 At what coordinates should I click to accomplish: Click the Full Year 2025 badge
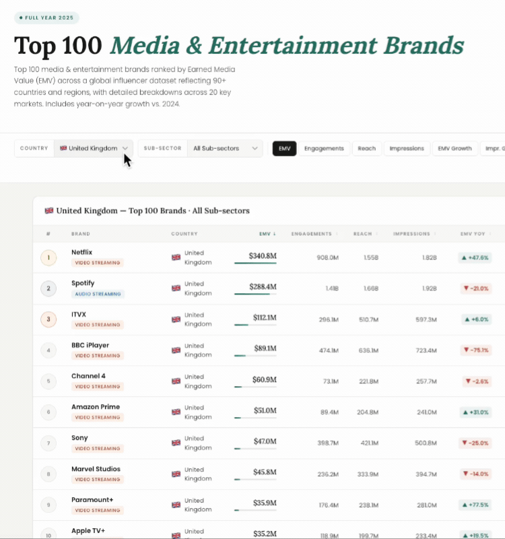(x=46, y=18)
